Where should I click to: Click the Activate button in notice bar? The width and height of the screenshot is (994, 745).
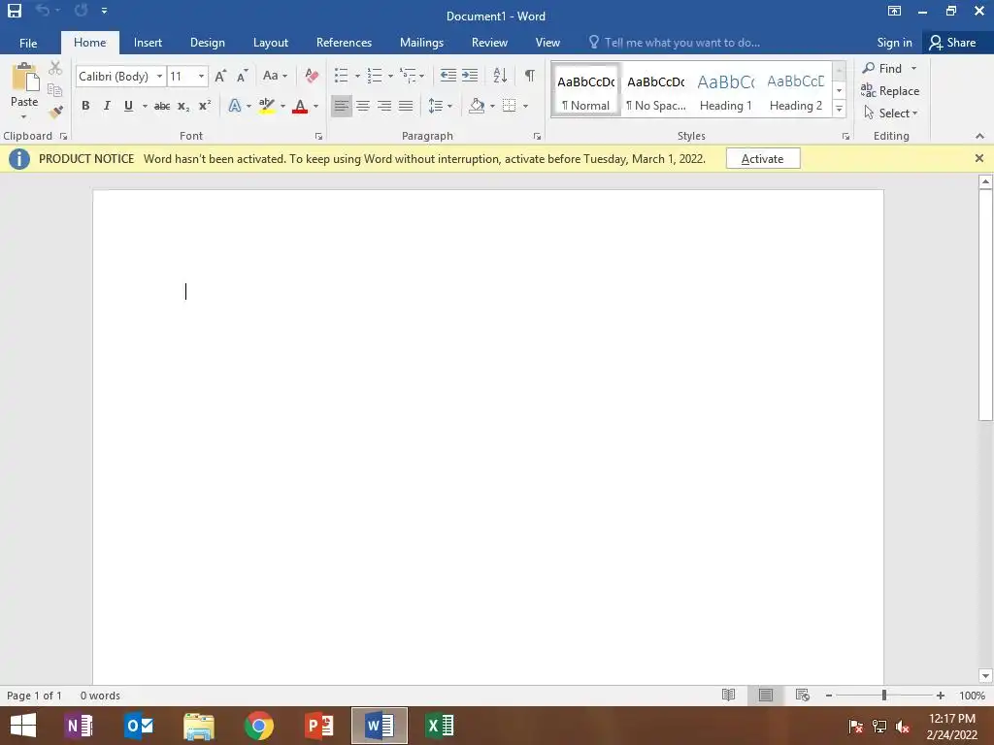[x=763, y=158]
